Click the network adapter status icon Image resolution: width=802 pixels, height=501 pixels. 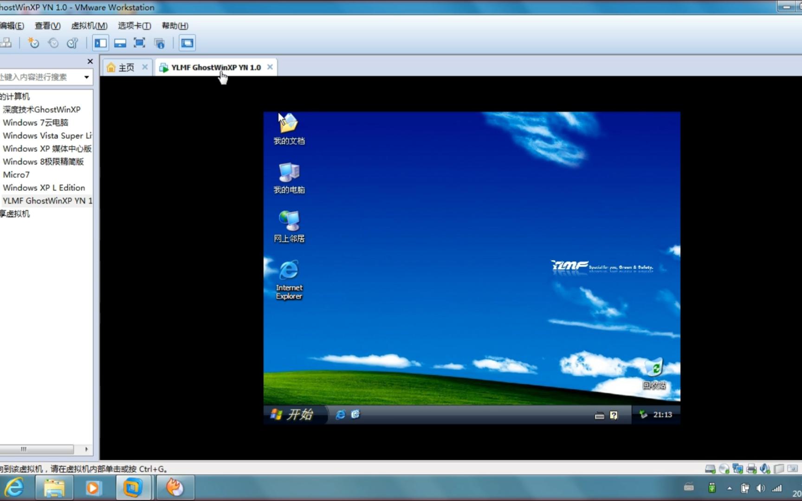pos(737,469)
